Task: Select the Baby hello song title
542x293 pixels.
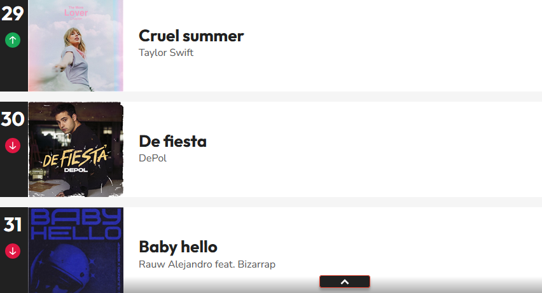Action: (x=178, y=247)
